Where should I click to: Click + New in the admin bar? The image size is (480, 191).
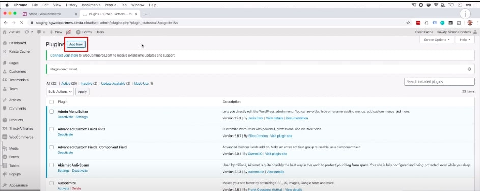[55, 32]
